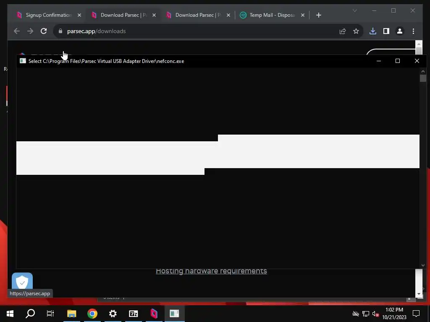The width and height of the screenshot is (430, 322).
Task: Open the Windows Start menu
Action: click(x=10, y=314)
